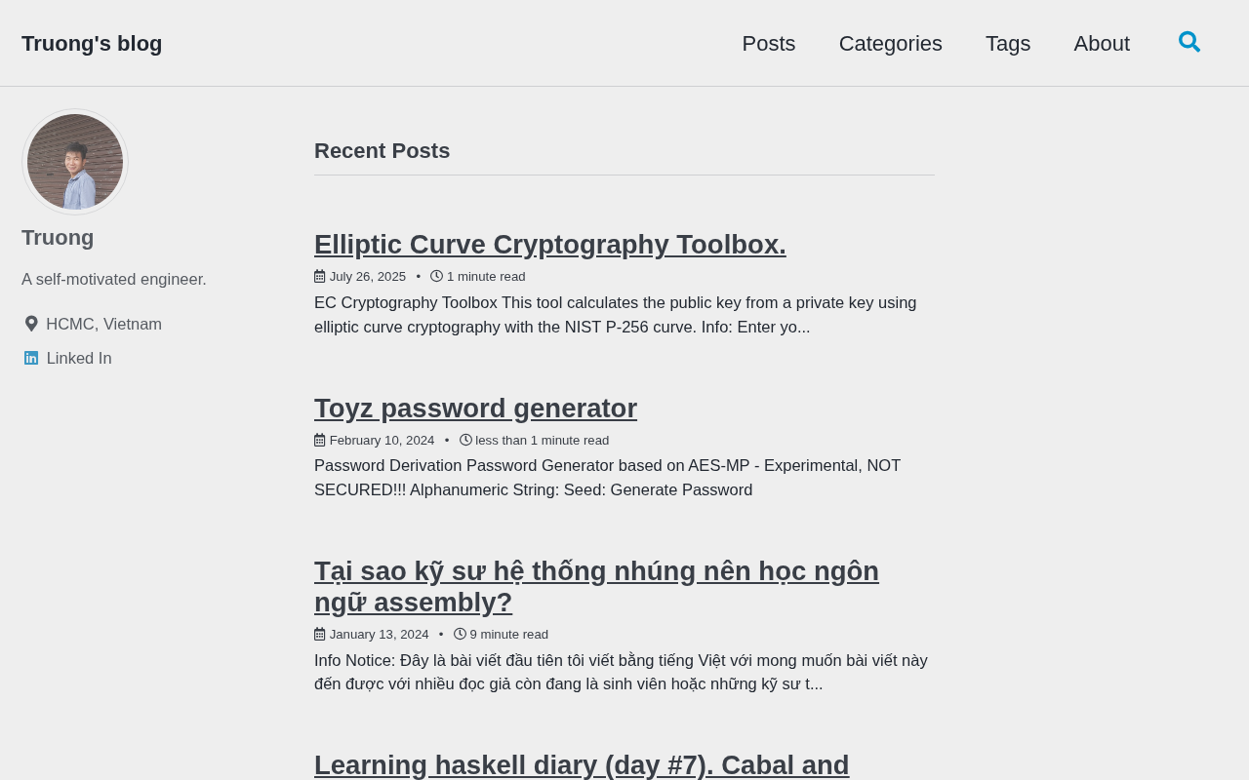Click calendar icon beside January 13, 2024
Screen dimensions: 1249x780
click(x=319, y=634)
